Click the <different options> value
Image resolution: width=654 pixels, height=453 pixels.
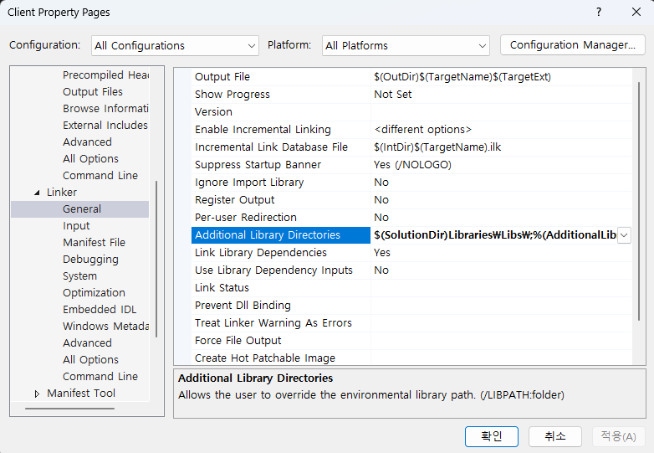[422, 130]
